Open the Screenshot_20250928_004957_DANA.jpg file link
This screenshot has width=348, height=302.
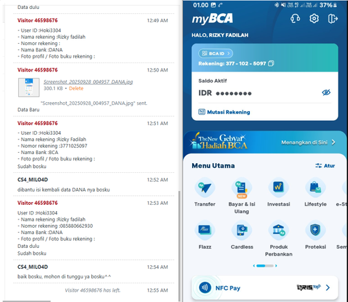pos(88,82)
